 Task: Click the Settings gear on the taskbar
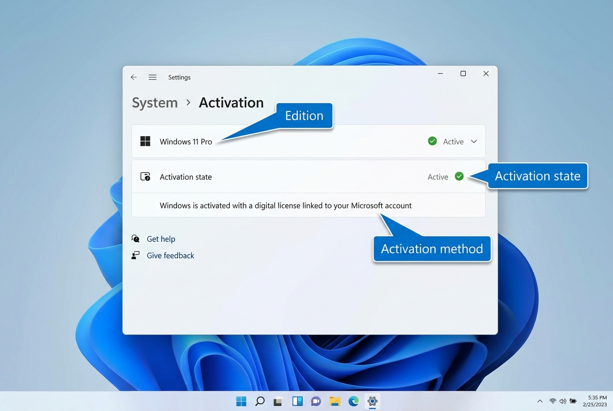click(372, 401)
